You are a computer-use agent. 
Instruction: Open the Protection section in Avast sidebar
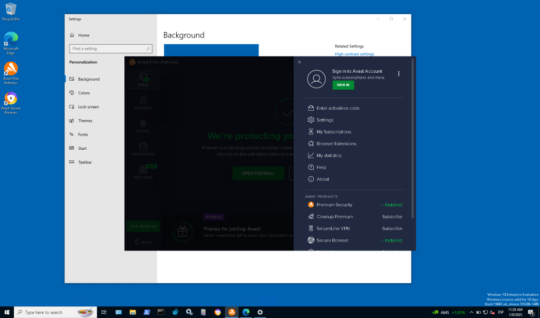coord(143,103)
